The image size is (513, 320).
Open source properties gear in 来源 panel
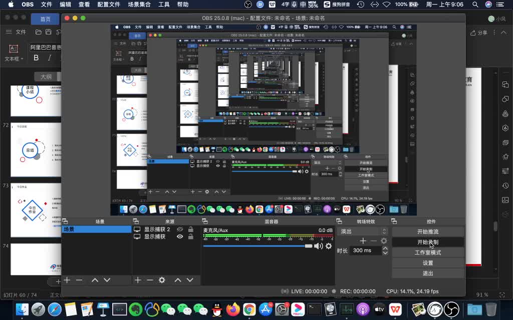162,280
